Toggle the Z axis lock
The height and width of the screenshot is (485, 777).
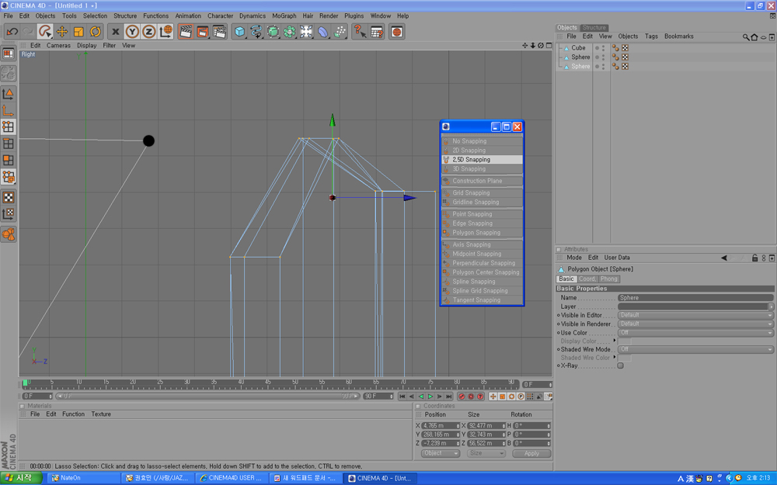[x=148, y=32]
